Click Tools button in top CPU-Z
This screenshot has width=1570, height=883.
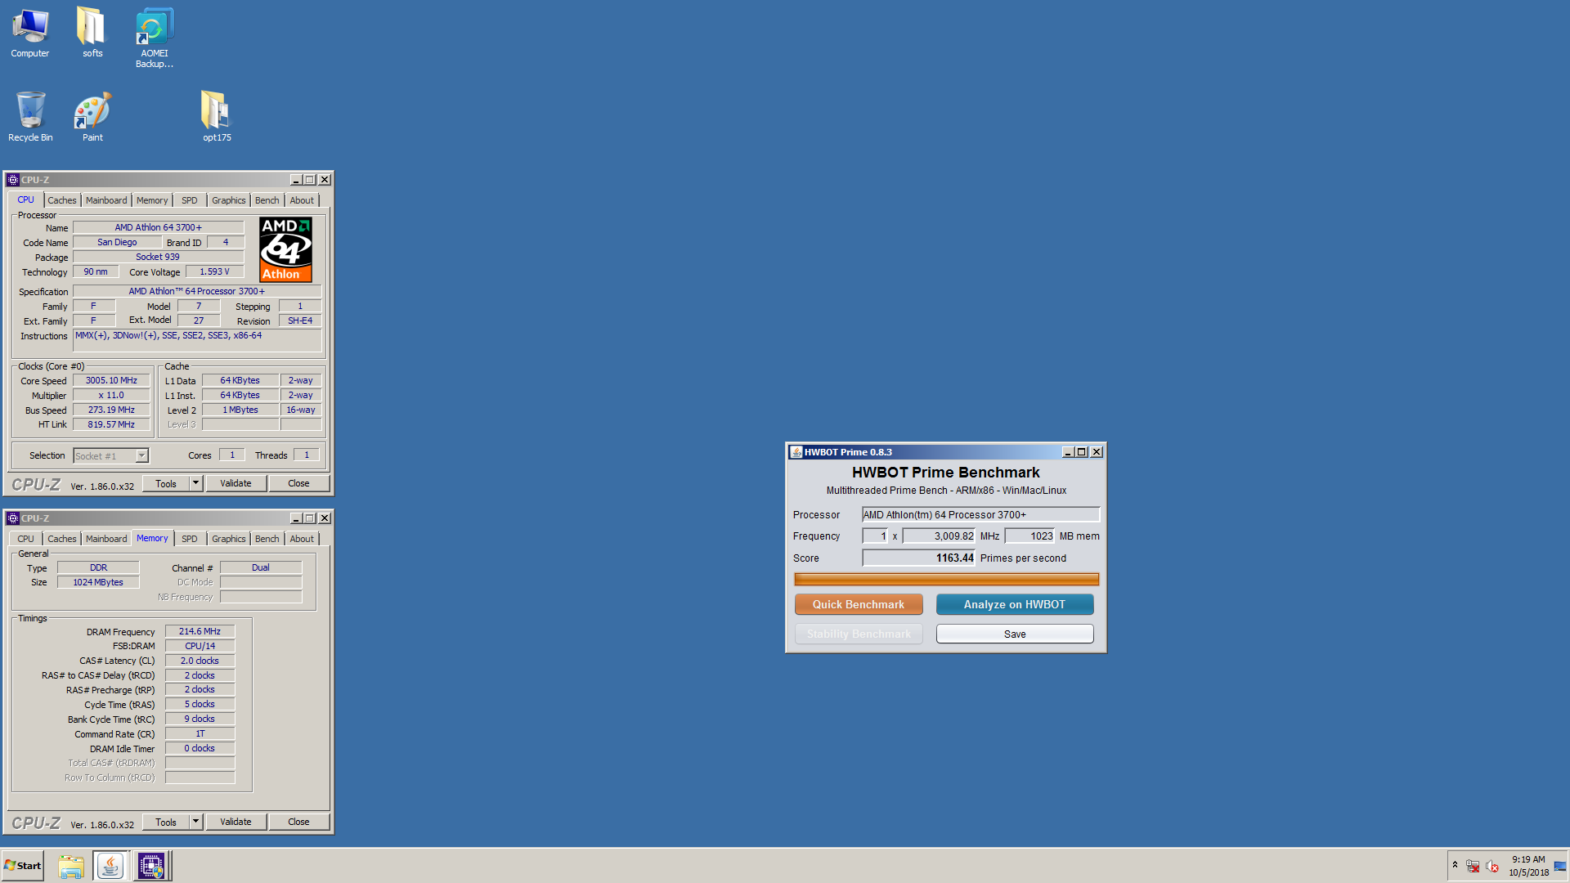[x=166, y=483]
